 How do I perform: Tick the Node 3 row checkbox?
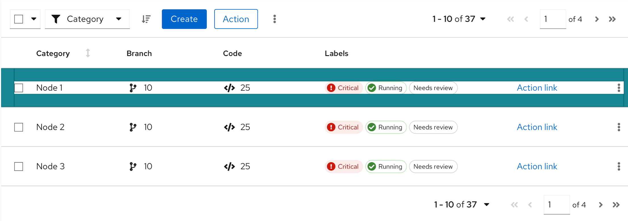19,166
